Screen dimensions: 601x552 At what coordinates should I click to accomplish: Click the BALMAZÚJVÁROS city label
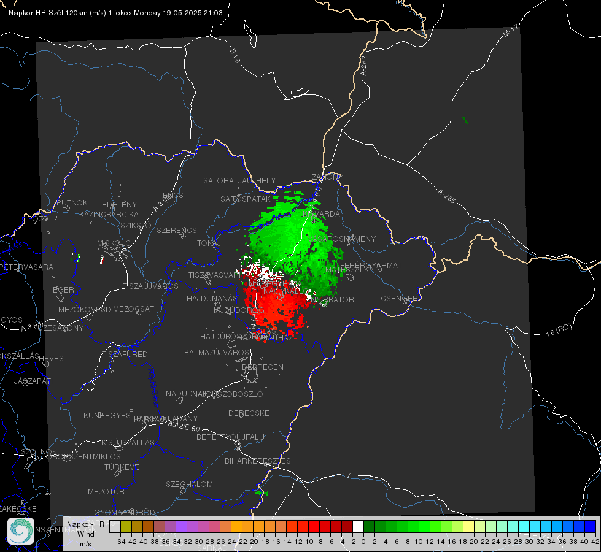(x=217, y=352)
